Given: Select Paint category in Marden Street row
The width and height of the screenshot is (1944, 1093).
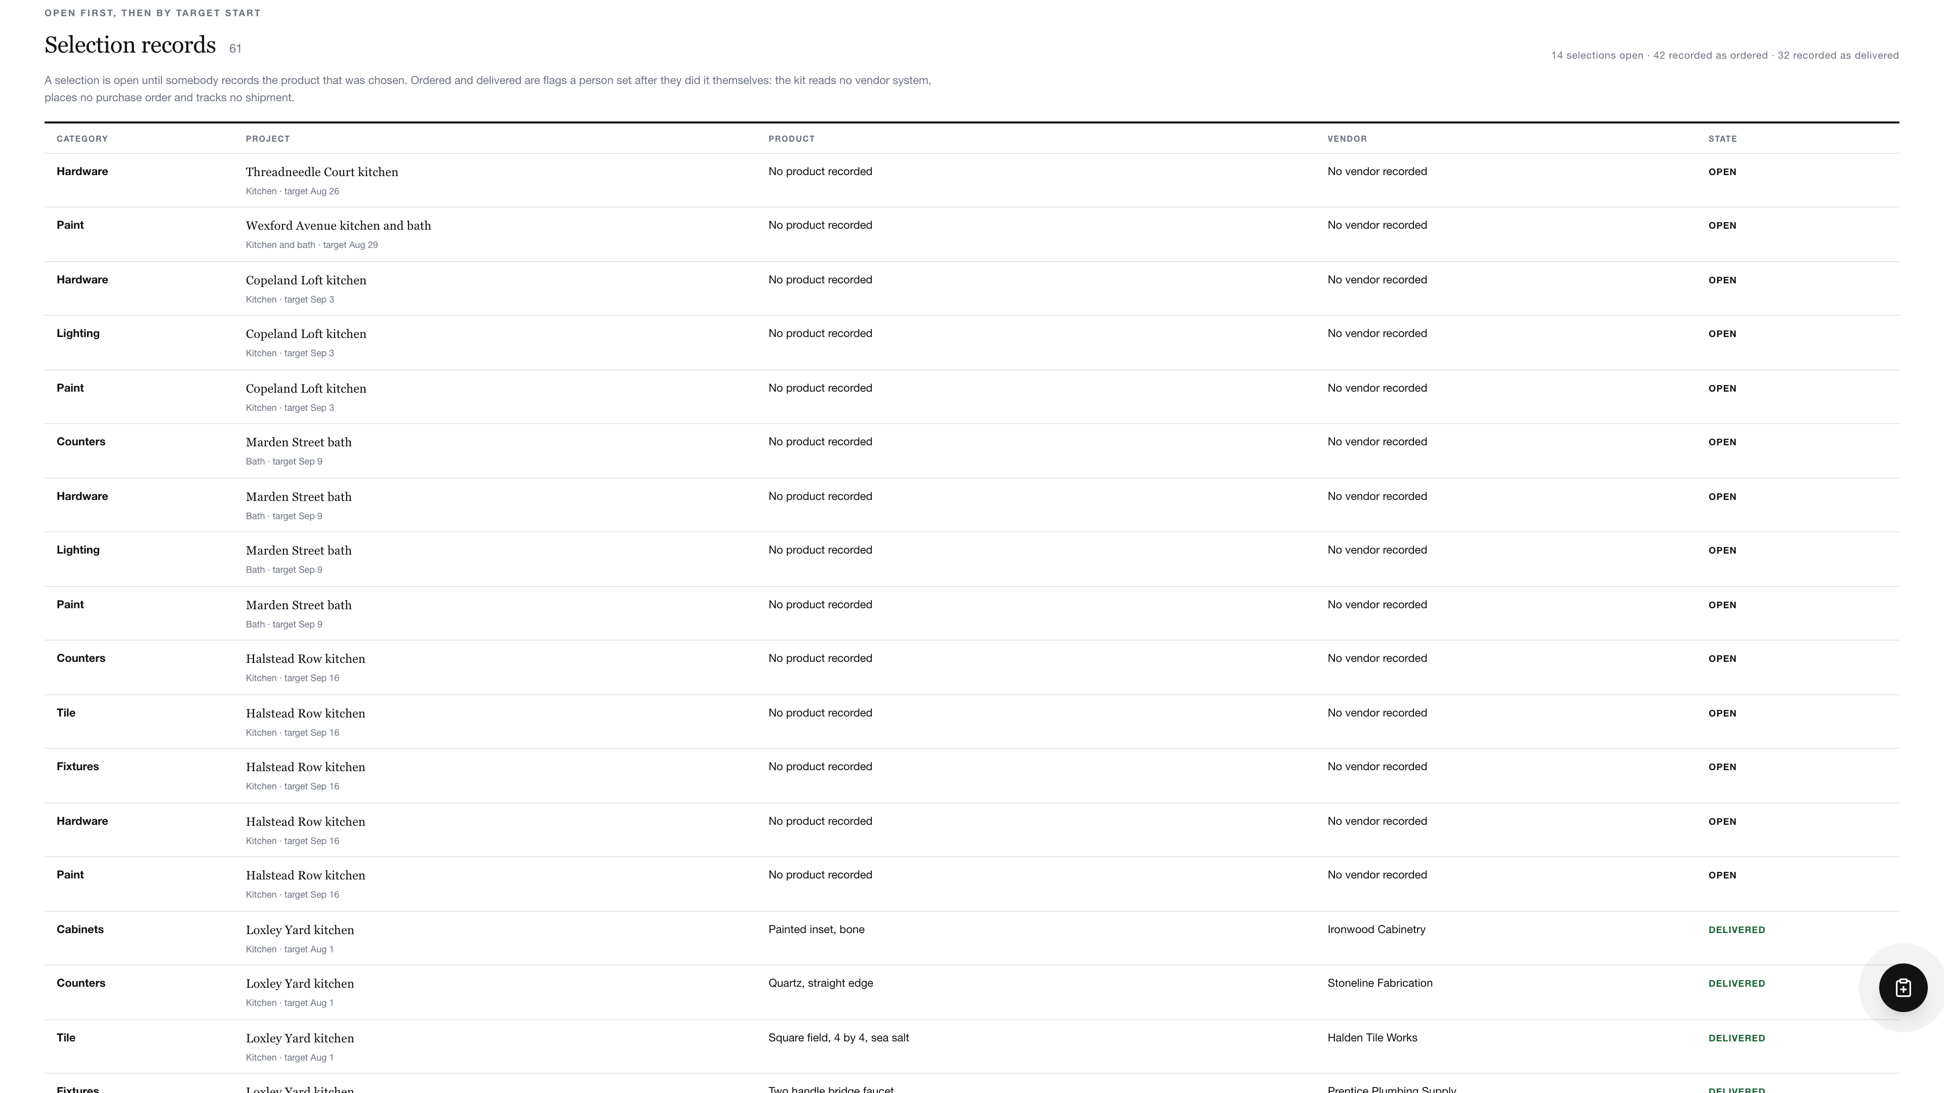Looking at the screenshot, I should pyautogui.click(x=70, y=604).
